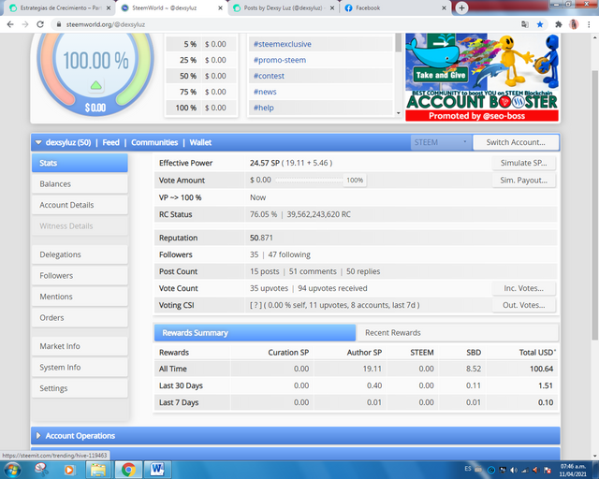599x479 pixels.
Task: Open the media player icon in the taskbar
Action: [x=69, y=470]
